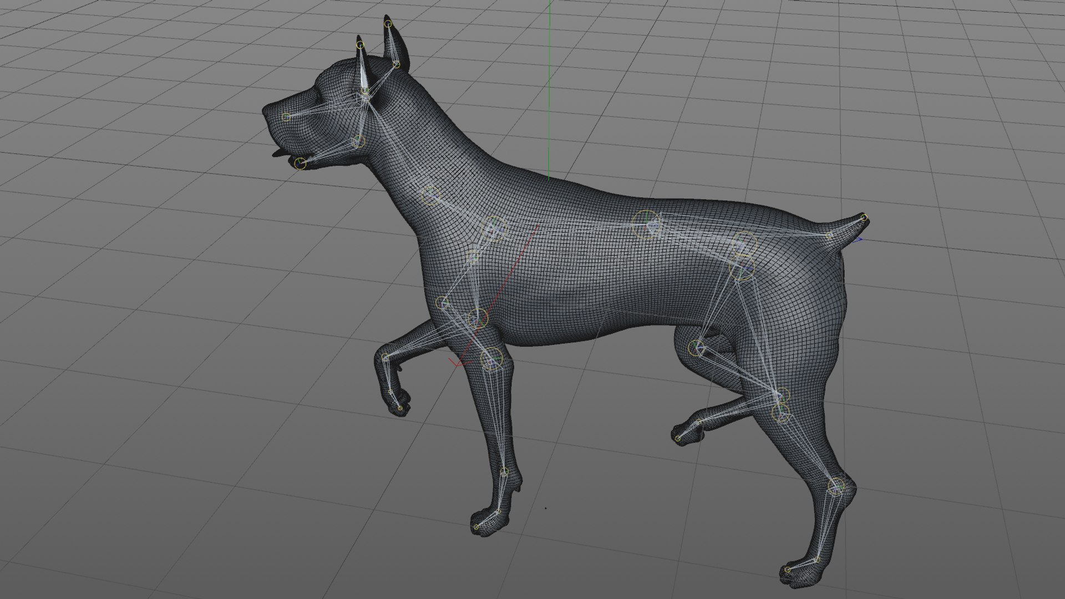Pick the raised front paw toe joint
Image resolution: width=1065 pixels, height=599 pixels.
(400, 409)
